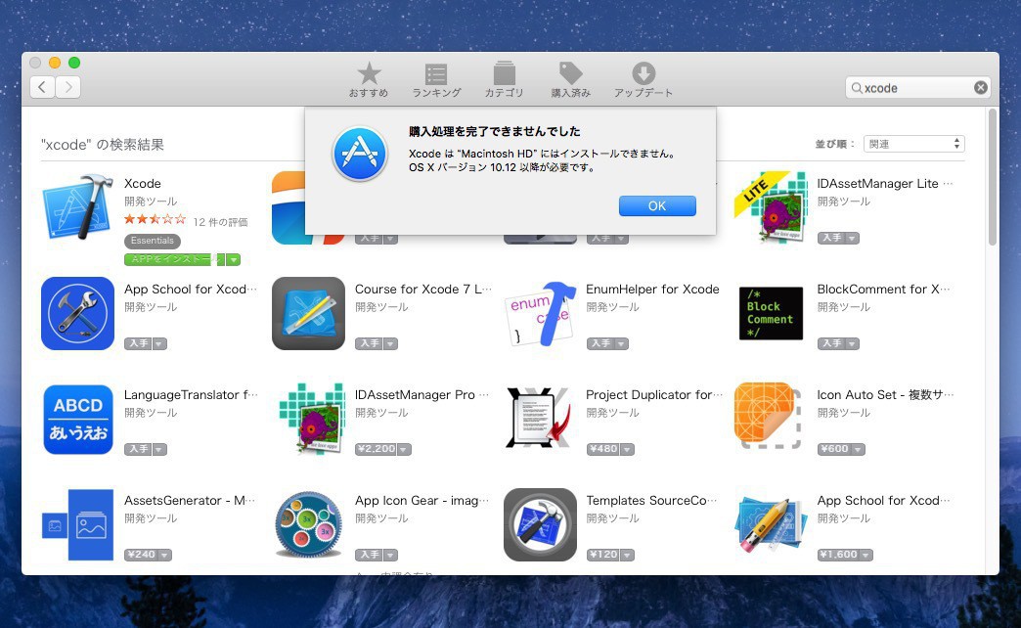This screenshot has width=1021, height=628.
Task: Click the ¥2,200 price button
Action: (377, 449)
